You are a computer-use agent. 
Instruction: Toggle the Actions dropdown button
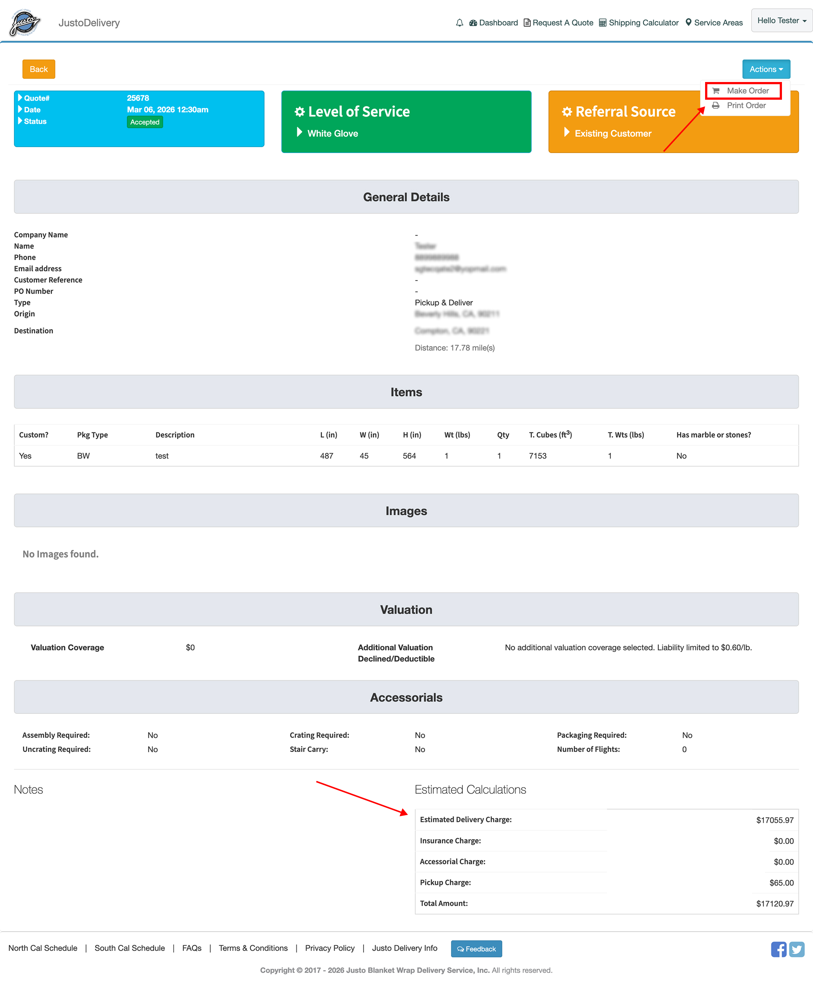point(766,69)
